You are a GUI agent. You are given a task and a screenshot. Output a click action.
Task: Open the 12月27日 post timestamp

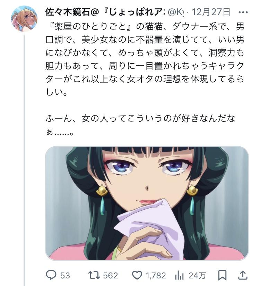(211, 12)
